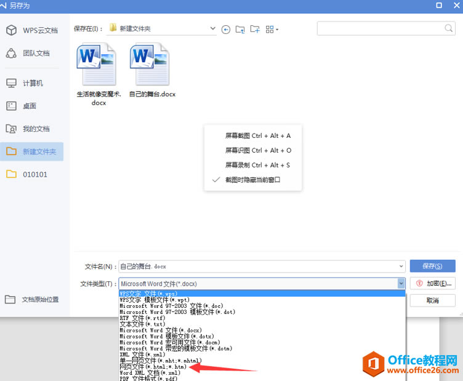The height and width of the screenshot is (381, 463).
Task: Select Word 宏可用文件(*.docm) type
Action: coord(262,342)
